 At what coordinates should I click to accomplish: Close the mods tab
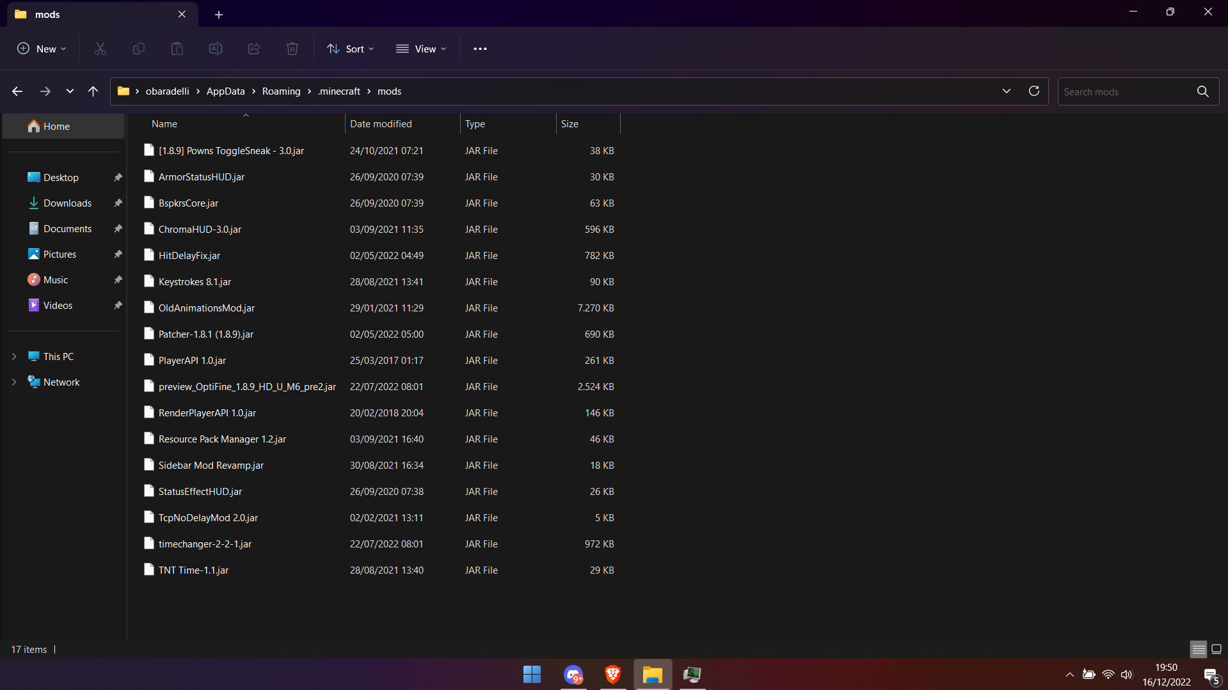182,14
